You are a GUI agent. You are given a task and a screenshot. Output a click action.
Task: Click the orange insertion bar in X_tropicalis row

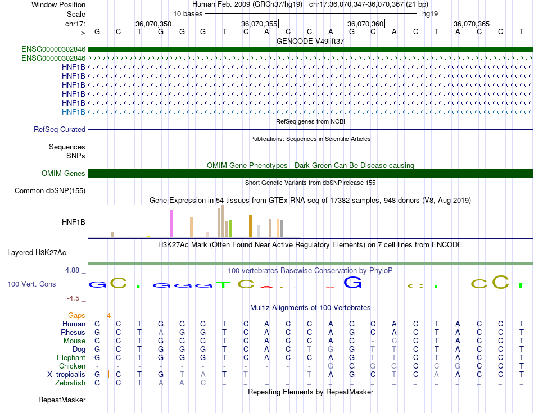tap(108, 374)
